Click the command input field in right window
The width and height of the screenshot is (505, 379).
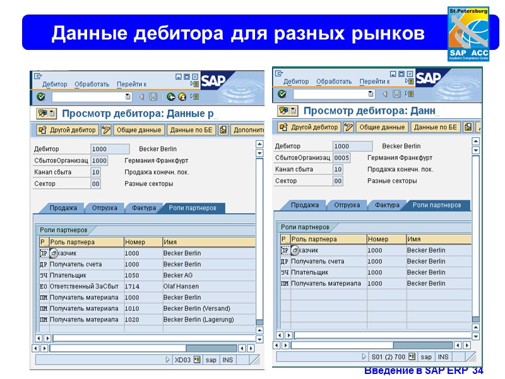[x=334, y=93]
